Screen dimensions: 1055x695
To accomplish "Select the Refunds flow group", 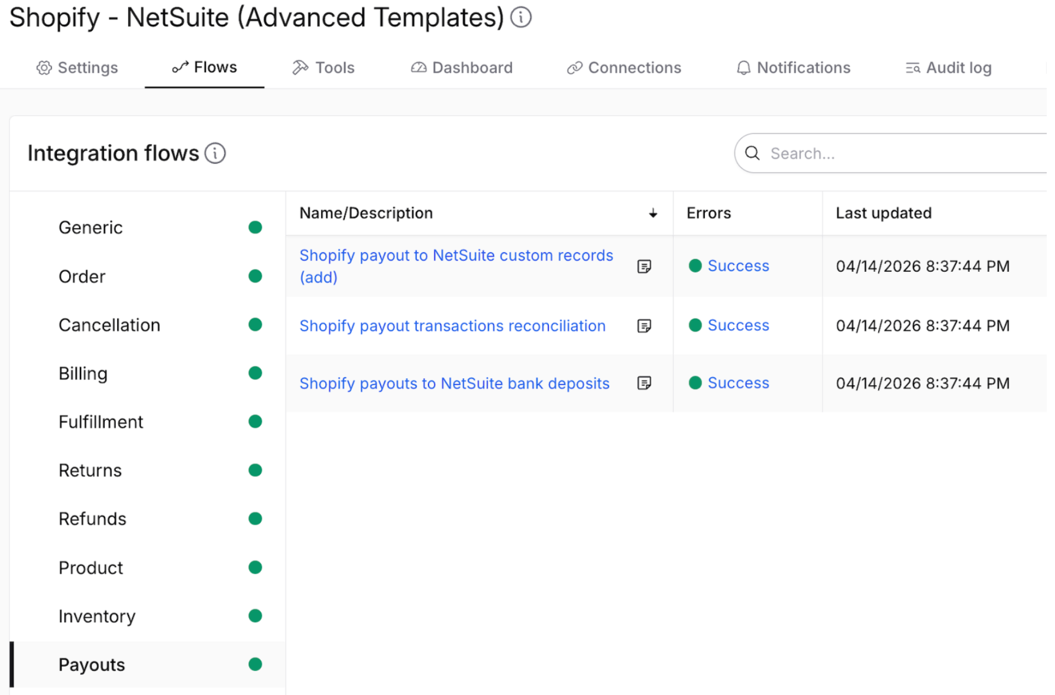I will point(148,518).
